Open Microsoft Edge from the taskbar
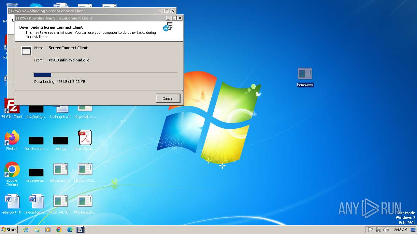Screen dimensions: 417x234 70,230
